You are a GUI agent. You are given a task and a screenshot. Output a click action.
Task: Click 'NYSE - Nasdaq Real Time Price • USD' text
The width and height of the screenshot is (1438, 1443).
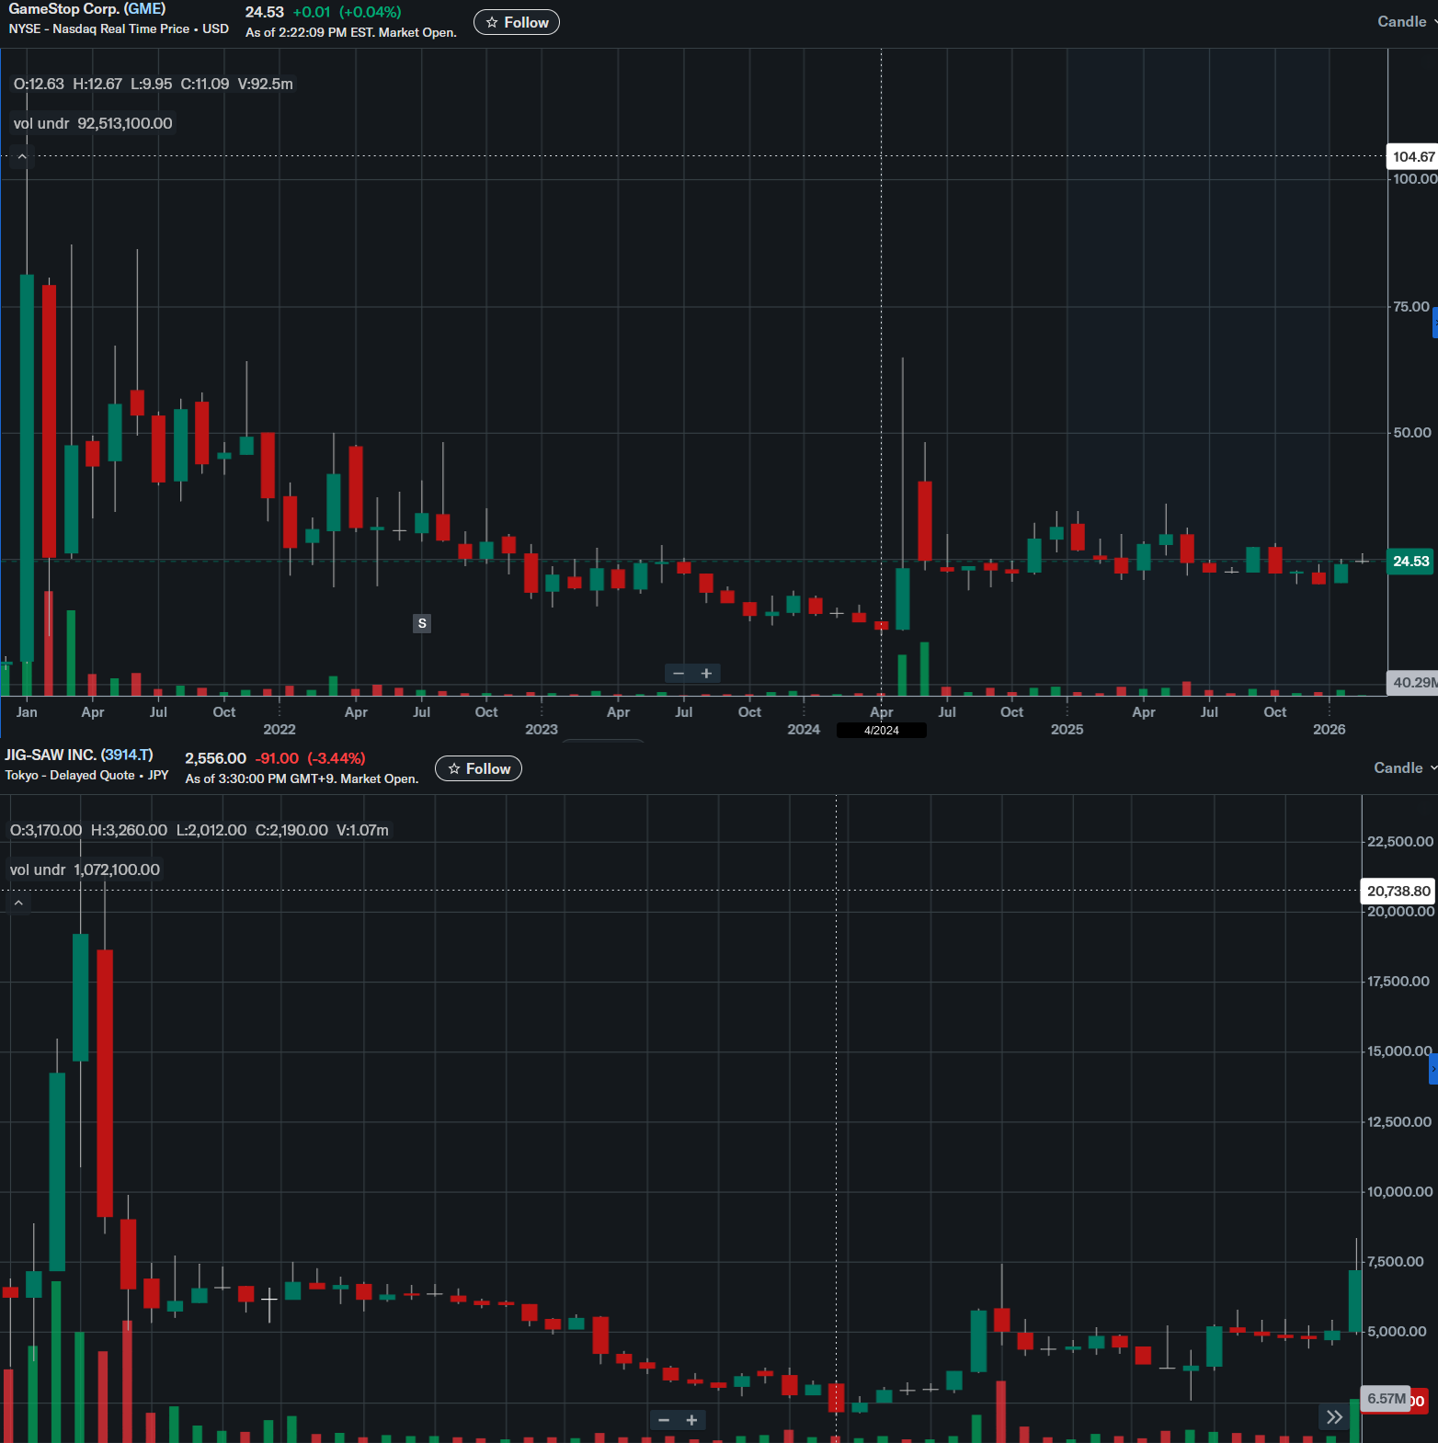119,29
